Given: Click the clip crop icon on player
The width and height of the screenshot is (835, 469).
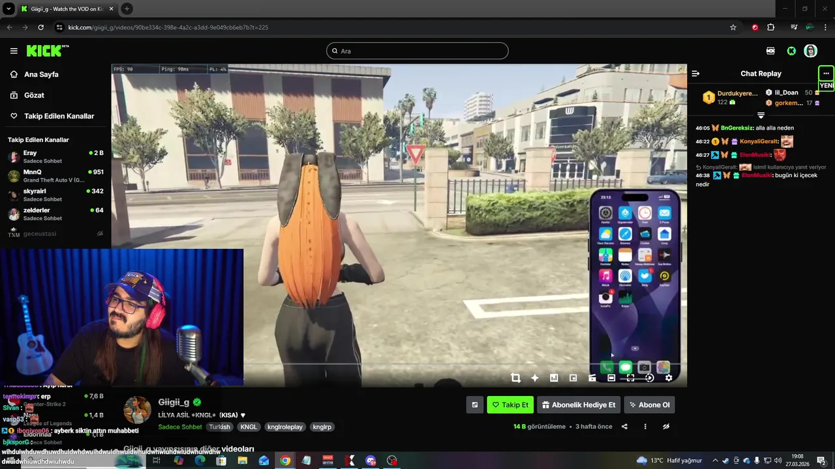Looking at the screenshot, I should [515, 378].
